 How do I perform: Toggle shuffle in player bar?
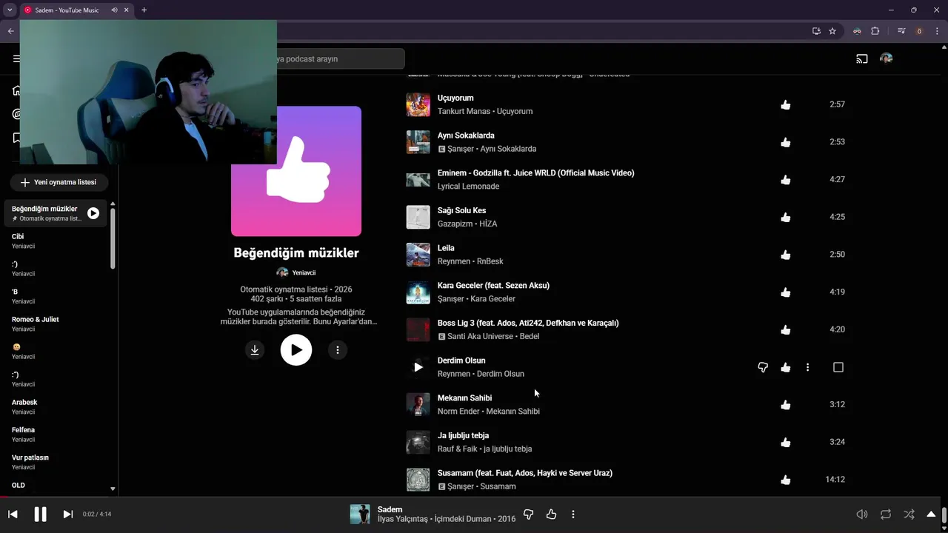[909, 514]
